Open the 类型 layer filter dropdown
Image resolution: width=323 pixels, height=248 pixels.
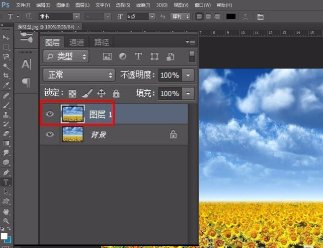coord(66,57)
